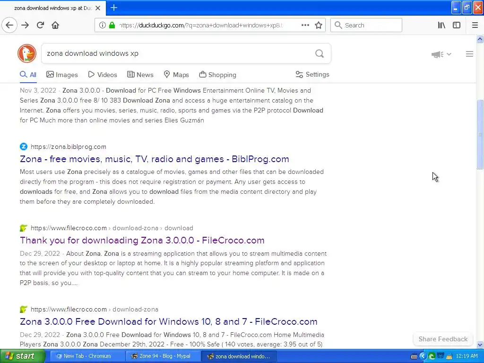The height and width of the screenshot is (363, 484).
Task: Click the zona download windo... taskbar button
Action: click(x=239, y=356)
